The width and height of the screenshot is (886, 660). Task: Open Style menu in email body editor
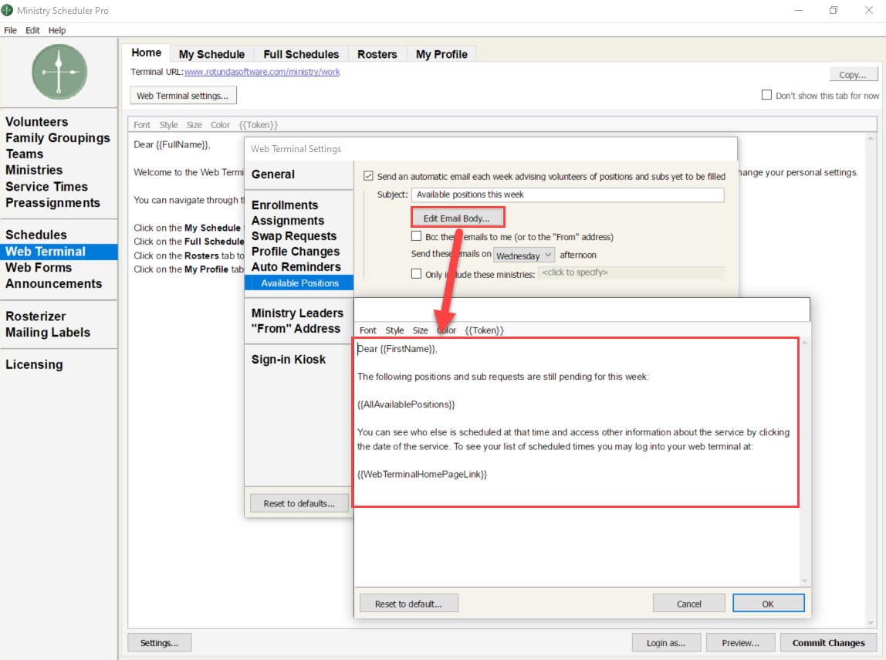coord(394,330)
